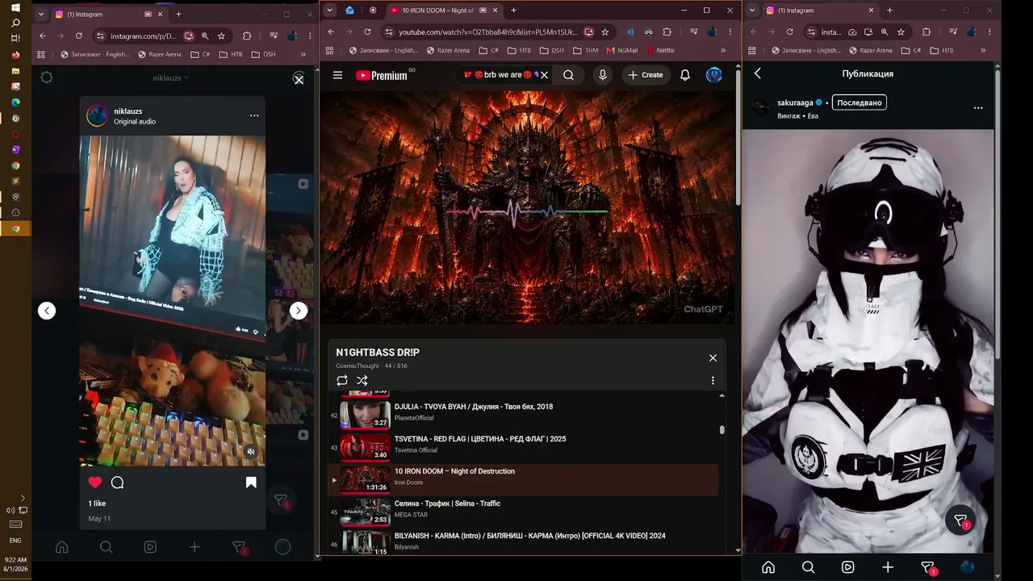Click the Последвано following button
Image resolution: width=1033 pixels, height=581 pixels.
859,102
